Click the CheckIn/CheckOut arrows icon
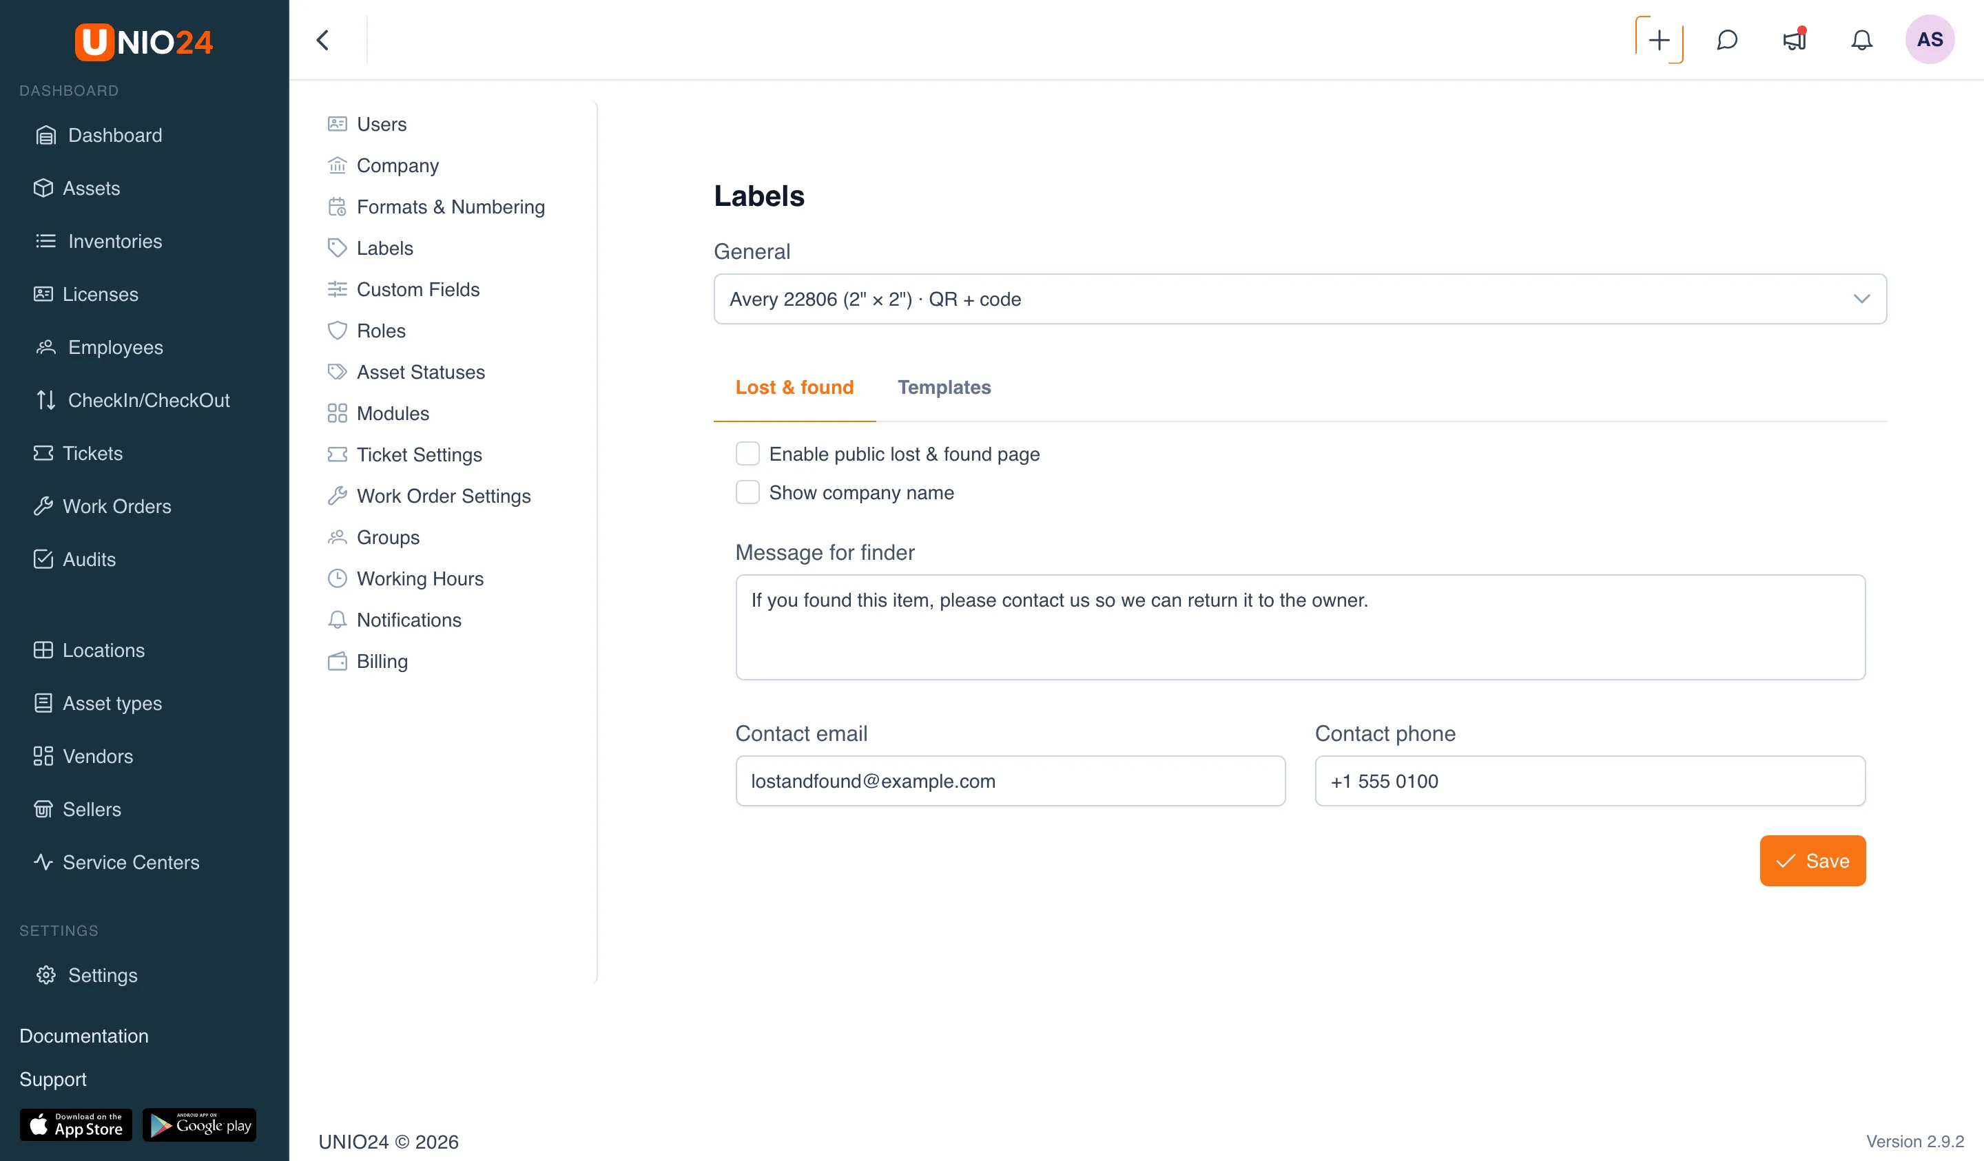 (45, 400)
